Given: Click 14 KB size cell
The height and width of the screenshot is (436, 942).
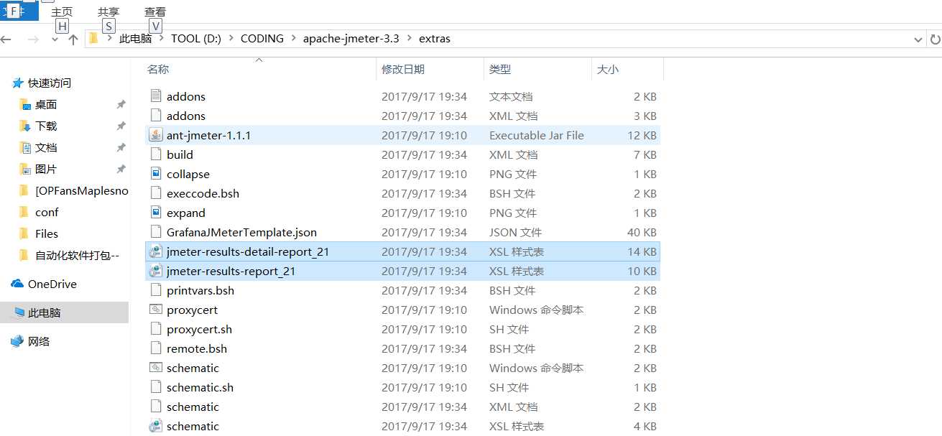Looking at the screenshot, I should [642, 251].
